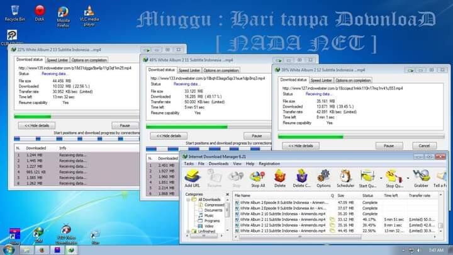453x255 pixels.
Task: Open the Downloads menu
Action: [218, 164]
